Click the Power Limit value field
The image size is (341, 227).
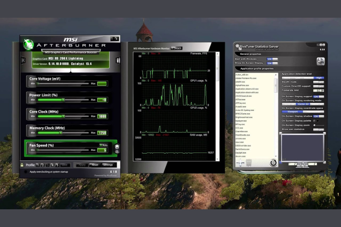[x=102, y=100]
